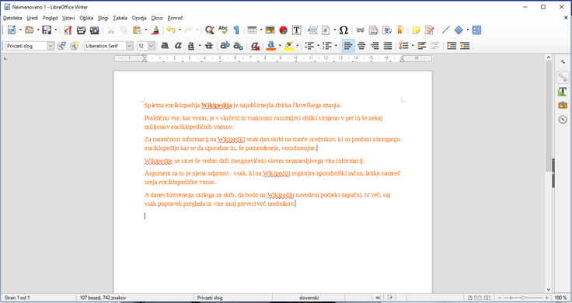This screenshot has width=572, height=303.
Task: Apply font color with the orange A
Action: point(270,46)
